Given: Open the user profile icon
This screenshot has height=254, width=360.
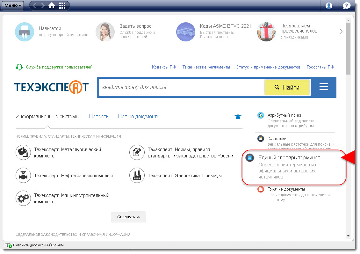Looking at the screenshot, I should 329,5.
